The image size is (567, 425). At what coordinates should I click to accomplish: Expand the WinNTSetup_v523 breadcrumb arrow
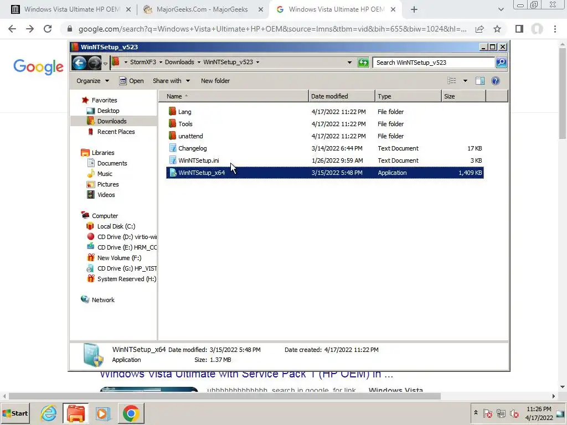(258, 62)
